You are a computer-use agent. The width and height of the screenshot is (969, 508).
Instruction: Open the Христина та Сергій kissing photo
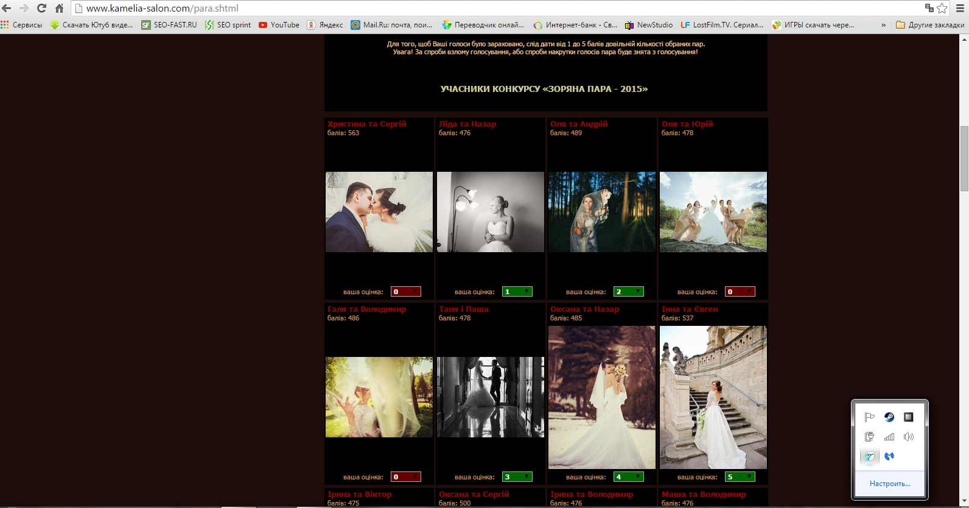379,212
